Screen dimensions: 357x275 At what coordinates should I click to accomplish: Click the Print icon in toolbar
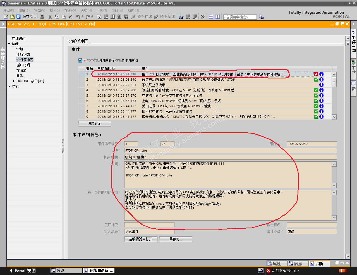point(42,17)
